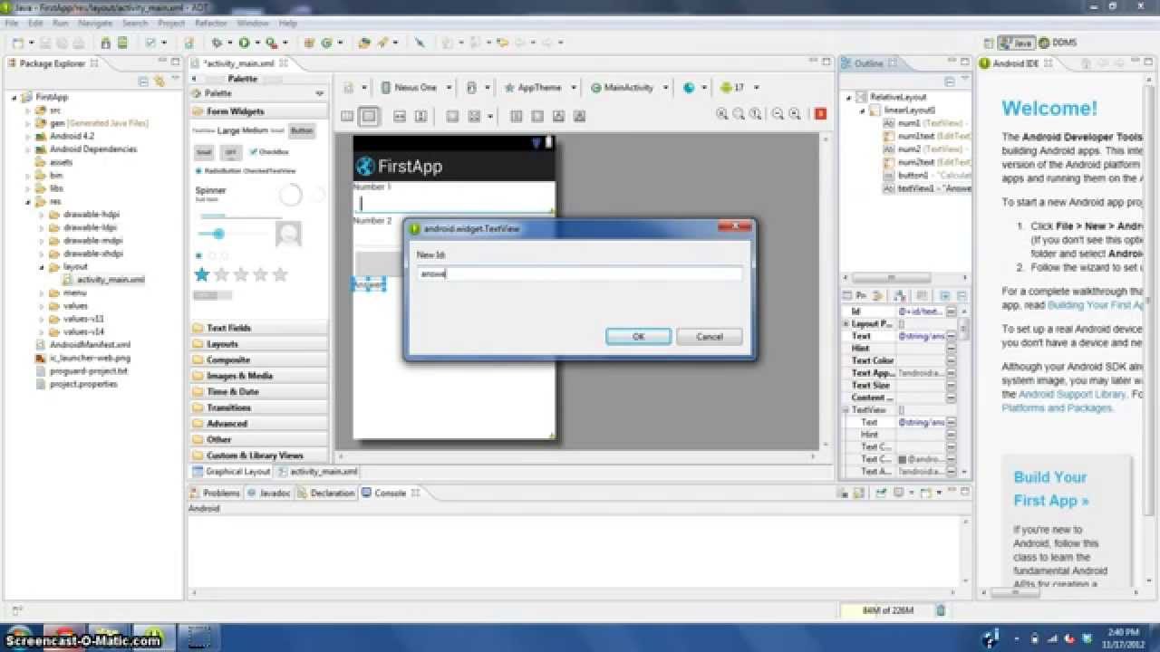The height and width of the screenshot is (652, 1160).
Task: Select the DDMS perspective
Action: 1058,43
